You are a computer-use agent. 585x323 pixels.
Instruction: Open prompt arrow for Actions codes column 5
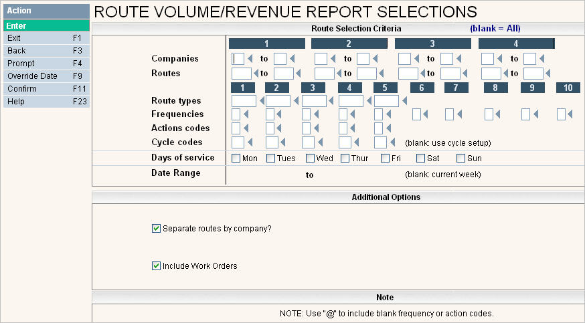coord(388,128)
